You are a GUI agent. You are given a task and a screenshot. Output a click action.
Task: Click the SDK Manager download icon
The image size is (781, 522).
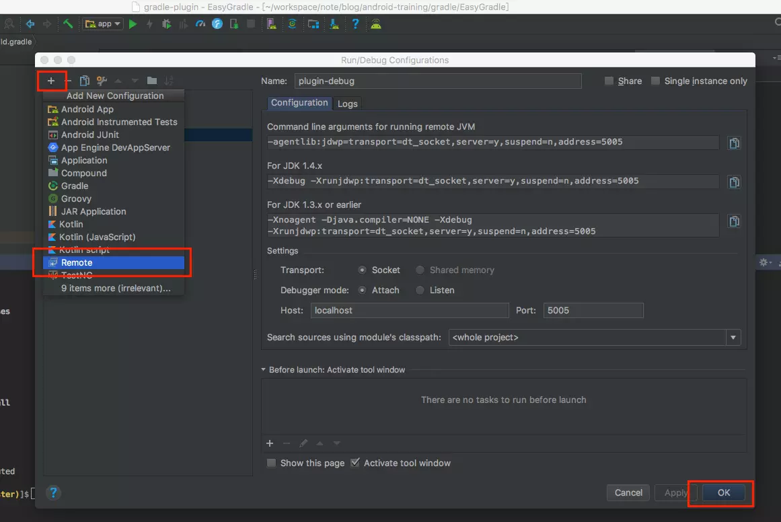pyautogui.click(x=334, y=24)
